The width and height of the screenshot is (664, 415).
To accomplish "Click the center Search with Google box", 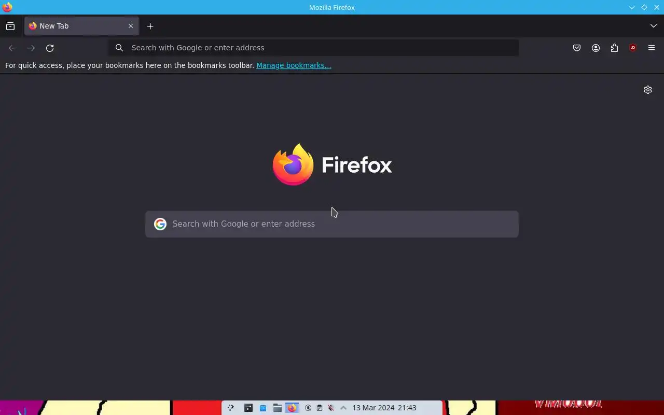I will (x=332, y=224).
